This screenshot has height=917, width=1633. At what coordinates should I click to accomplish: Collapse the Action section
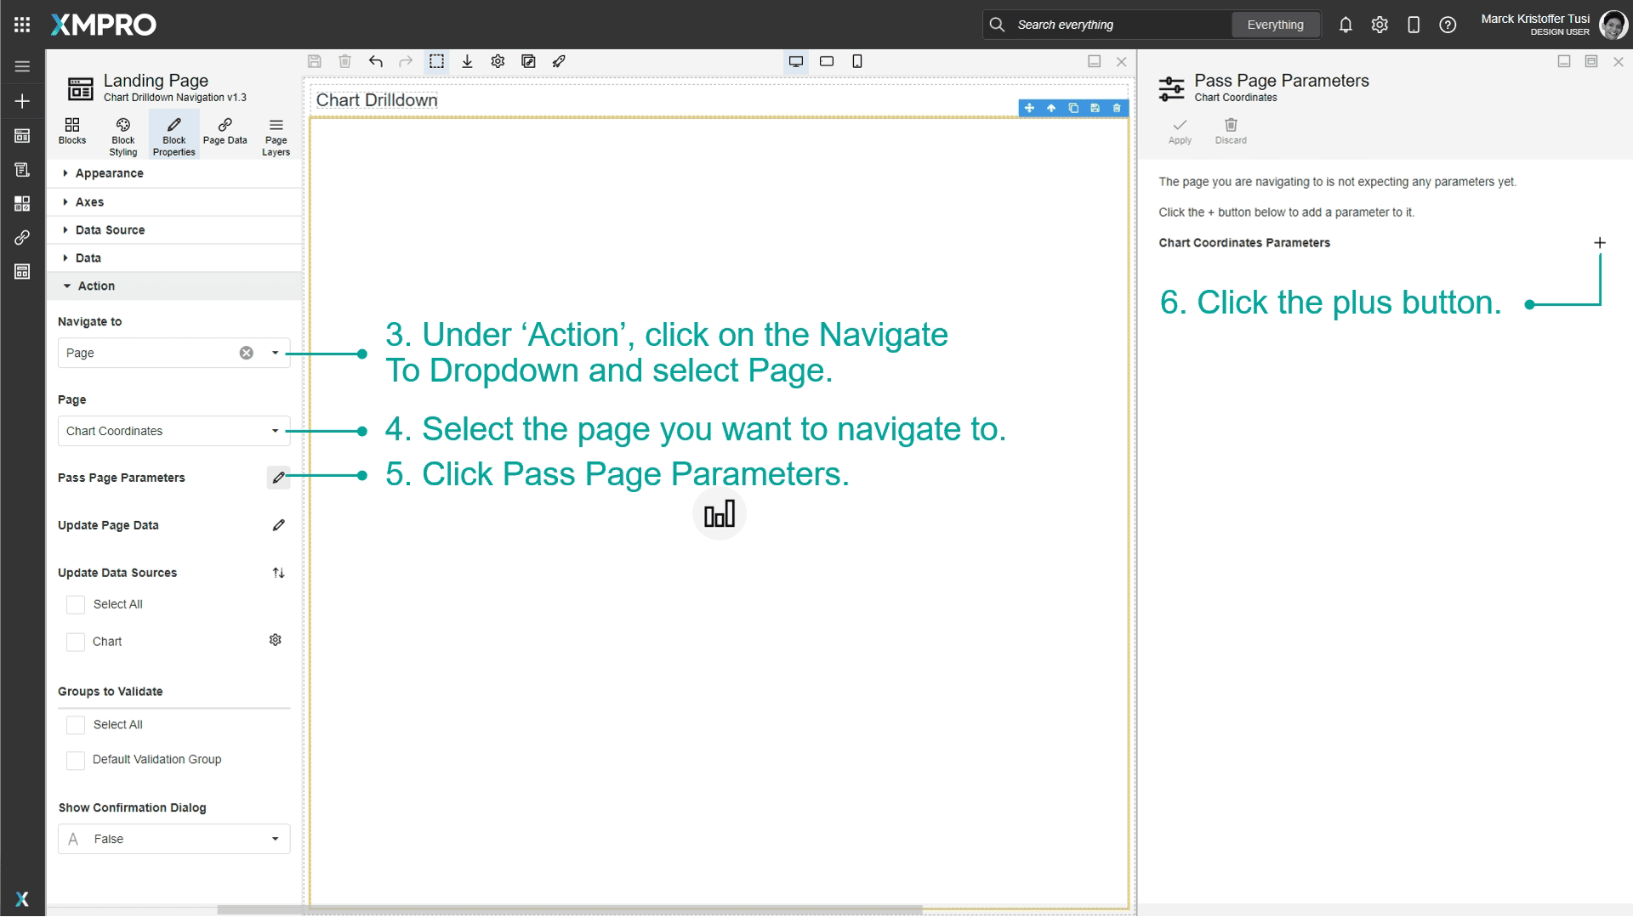94,286
